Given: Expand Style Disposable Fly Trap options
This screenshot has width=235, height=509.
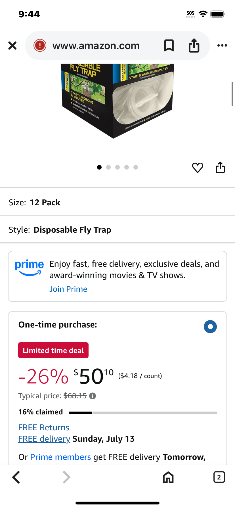Looking at the screenshot, I should point(117,230).
